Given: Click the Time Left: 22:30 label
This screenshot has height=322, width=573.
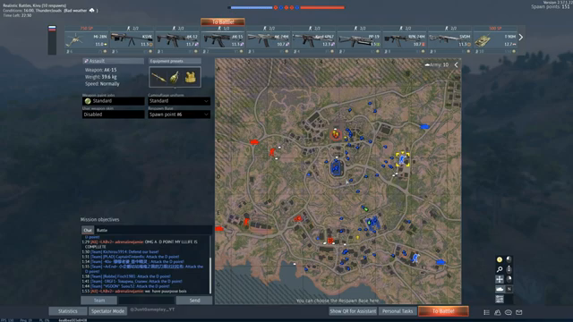Looking at the screenshot, I should pos(17,15).
